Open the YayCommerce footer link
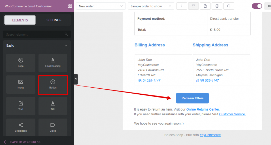 point(210,135)
